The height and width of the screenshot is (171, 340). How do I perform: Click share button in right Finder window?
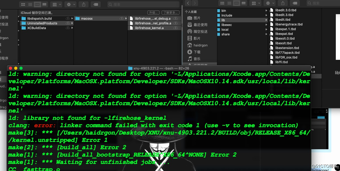pyautogui.click(x=283, y=3)
